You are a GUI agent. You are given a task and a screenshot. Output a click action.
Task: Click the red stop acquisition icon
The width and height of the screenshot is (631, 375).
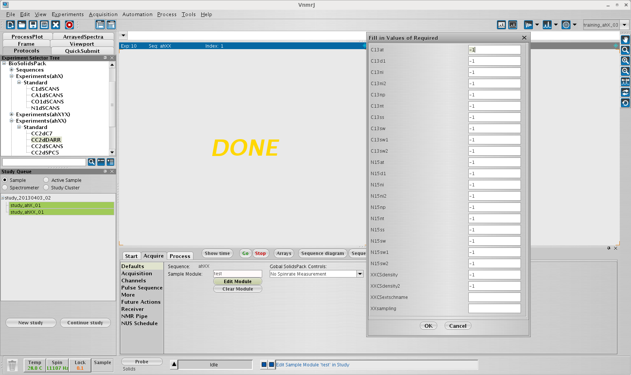point(69,25)
